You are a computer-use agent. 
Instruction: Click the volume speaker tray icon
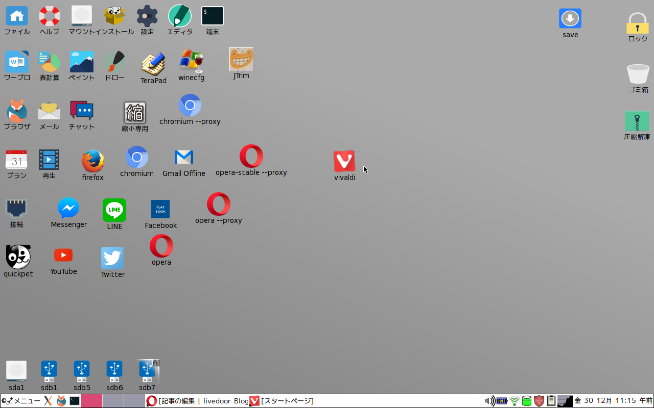click(489, 401)
